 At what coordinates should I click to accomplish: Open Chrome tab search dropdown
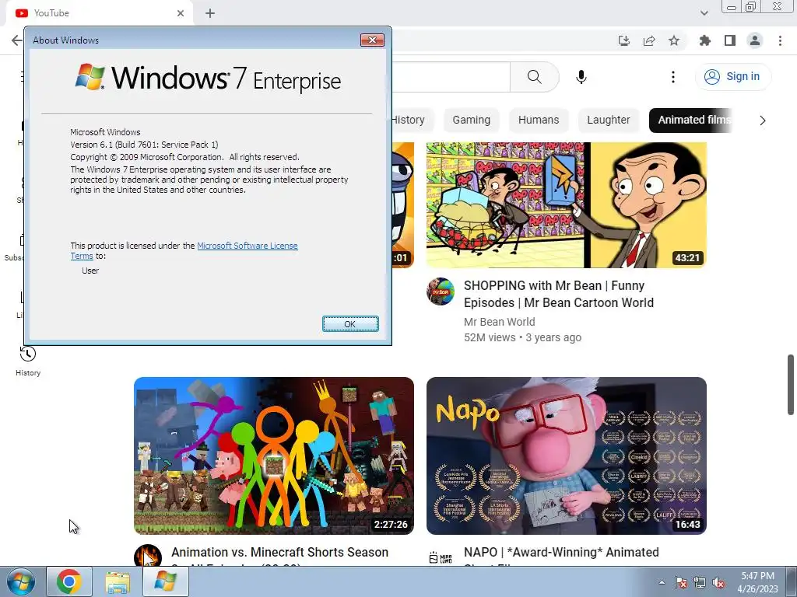pos(704,13)
